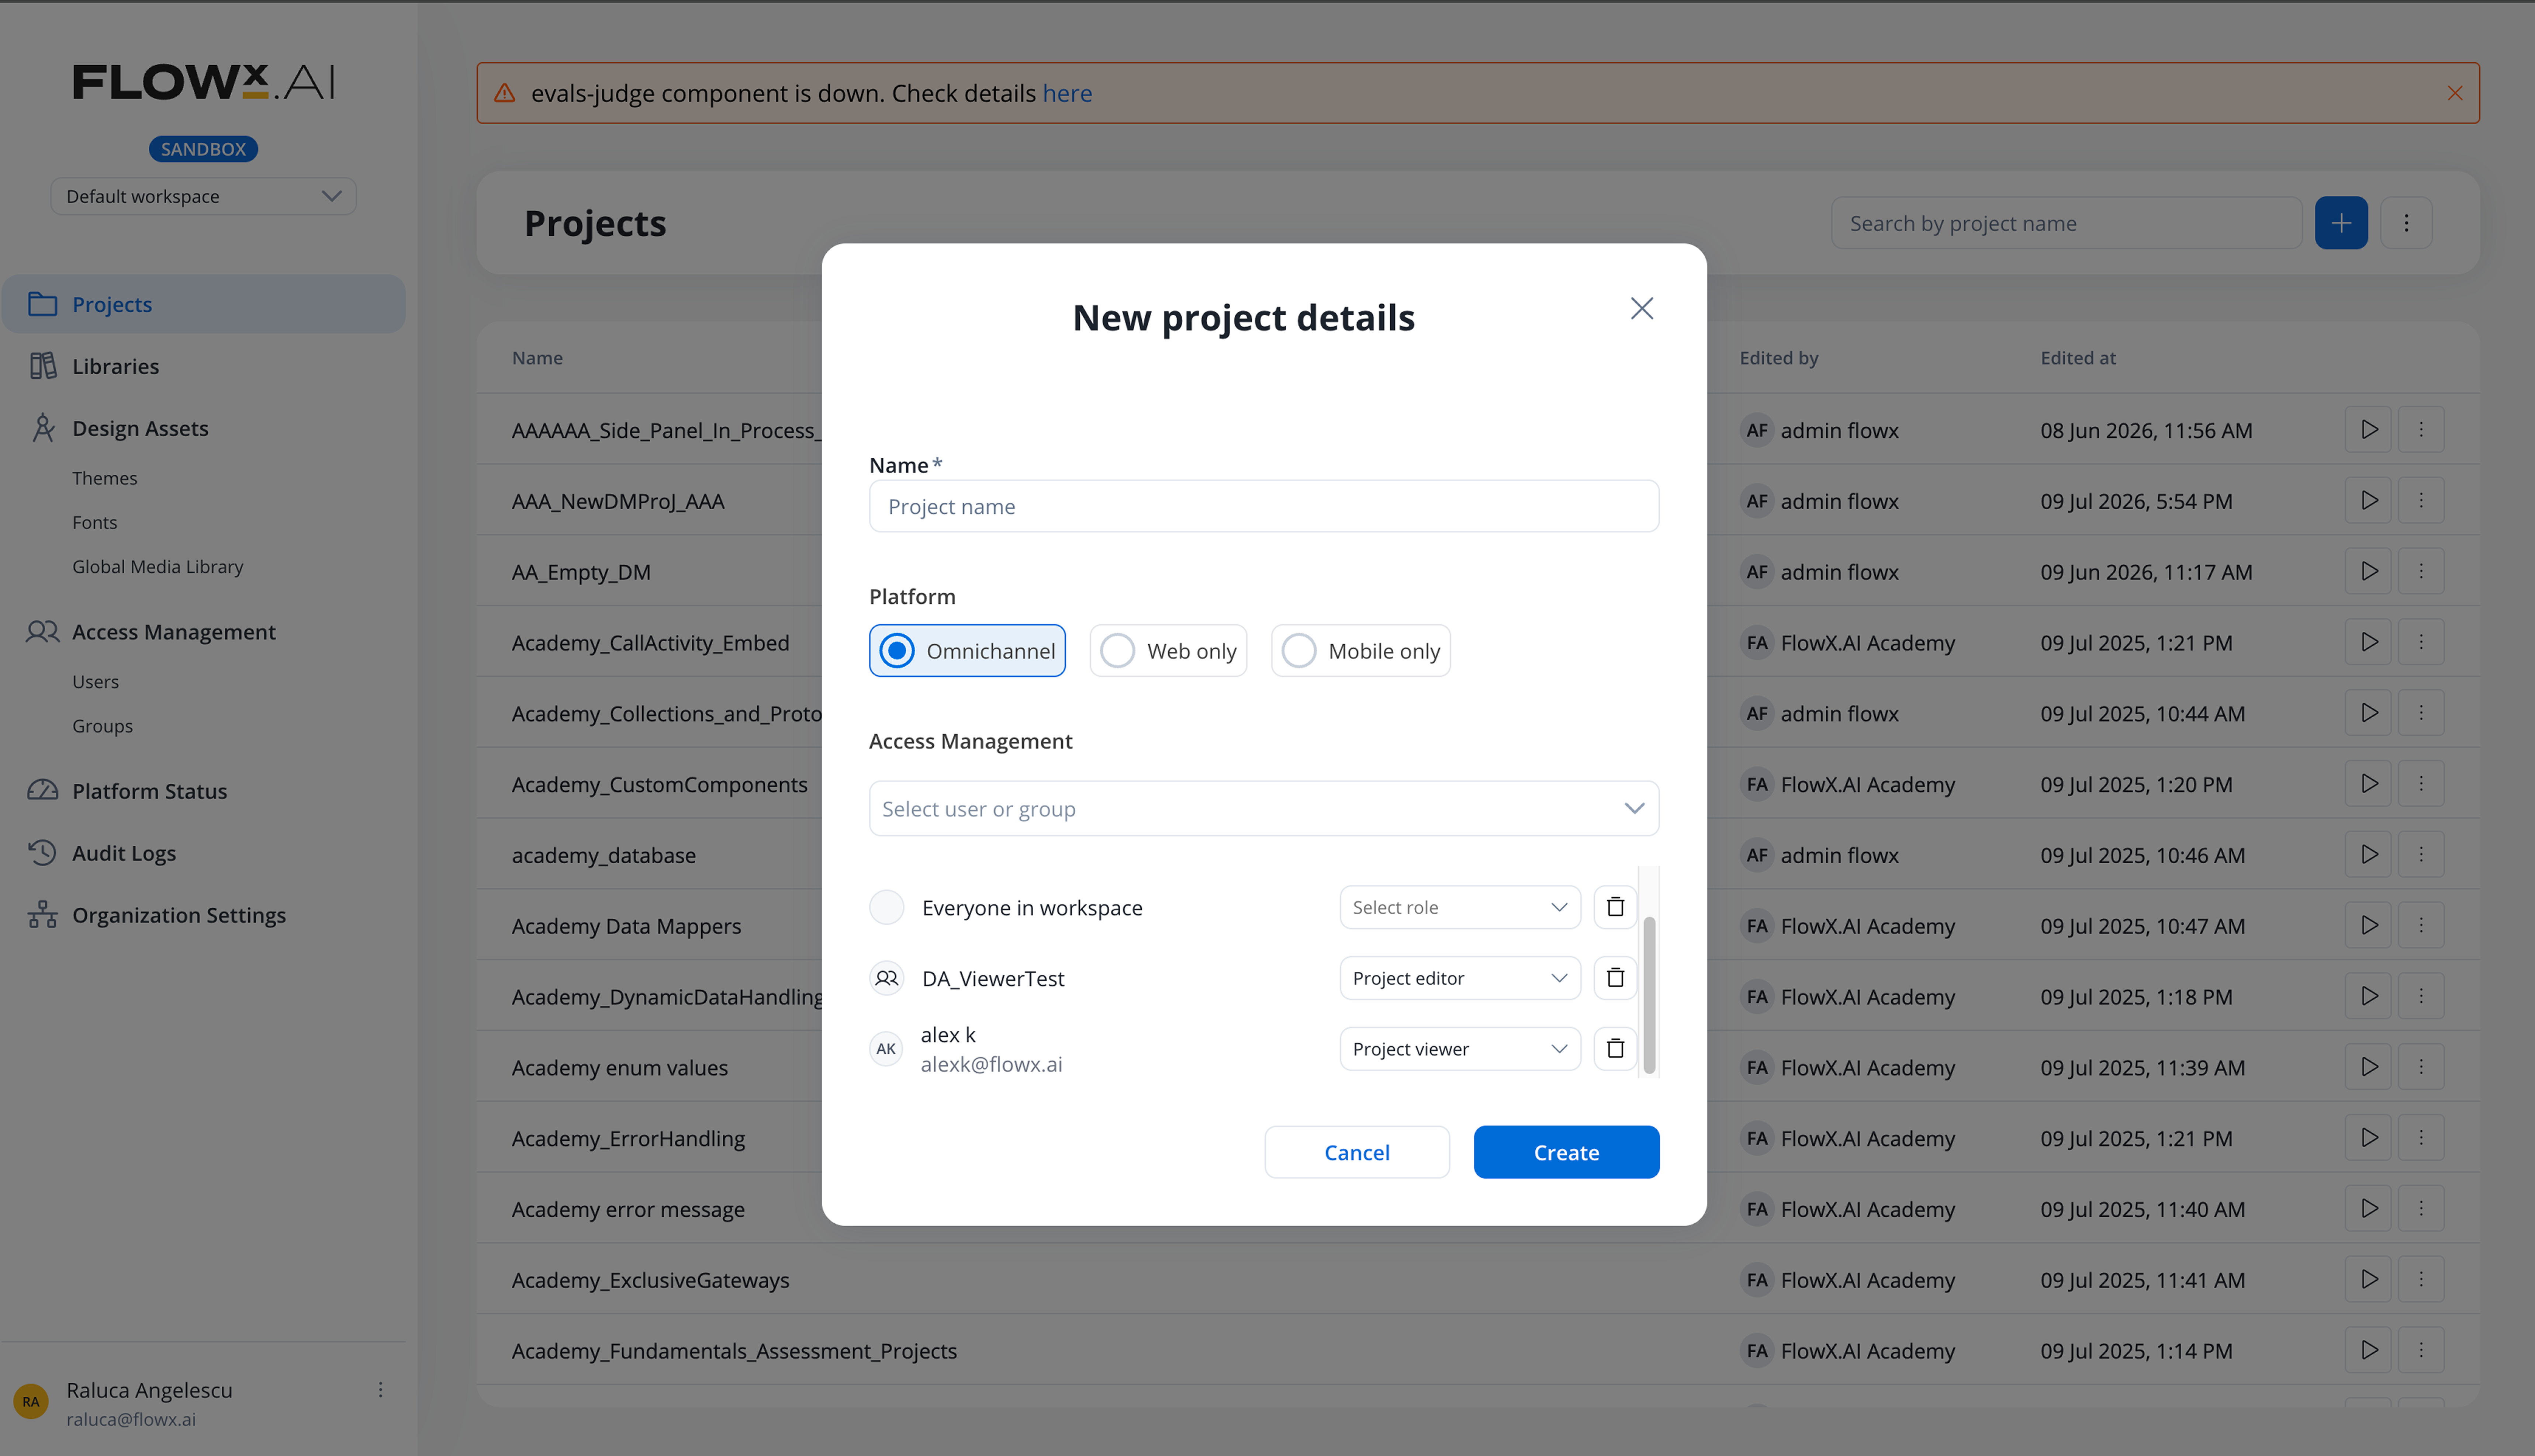Run the Academy_ErrorHandling project
2535x1456 pixels.
(2368, 1138)
